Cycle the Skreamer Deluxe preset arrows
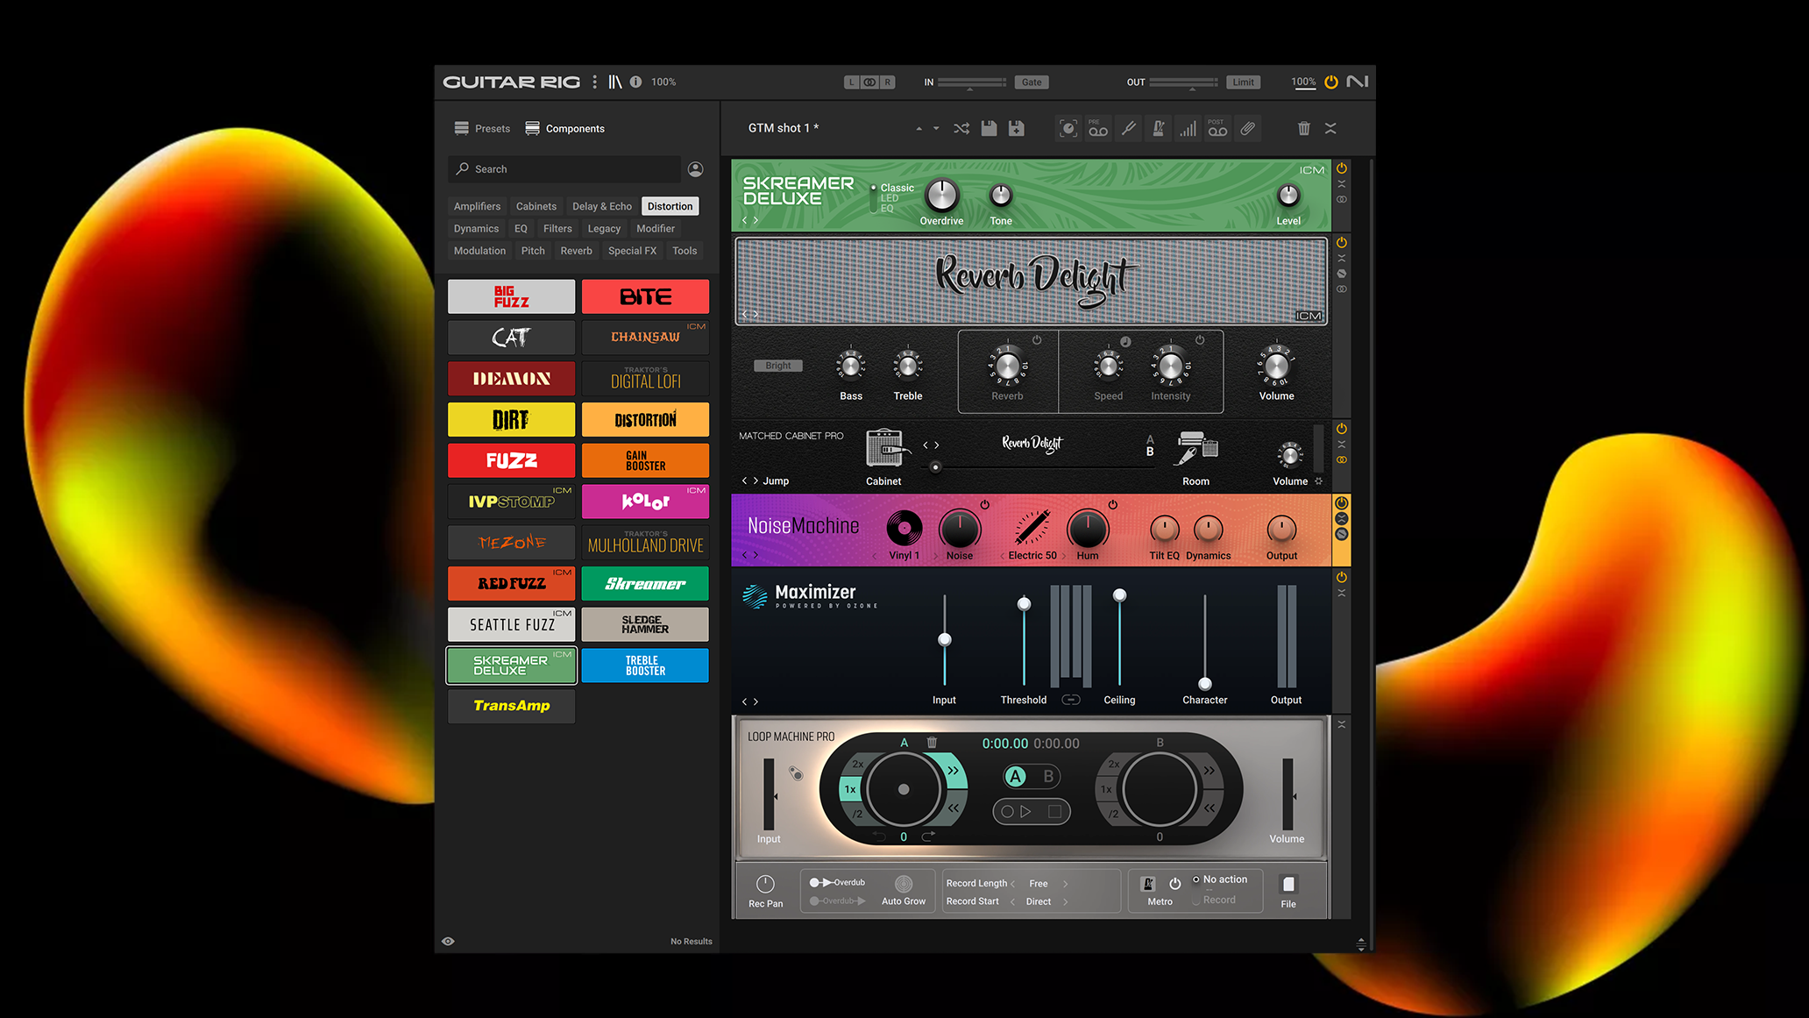 tap(750, 221)
